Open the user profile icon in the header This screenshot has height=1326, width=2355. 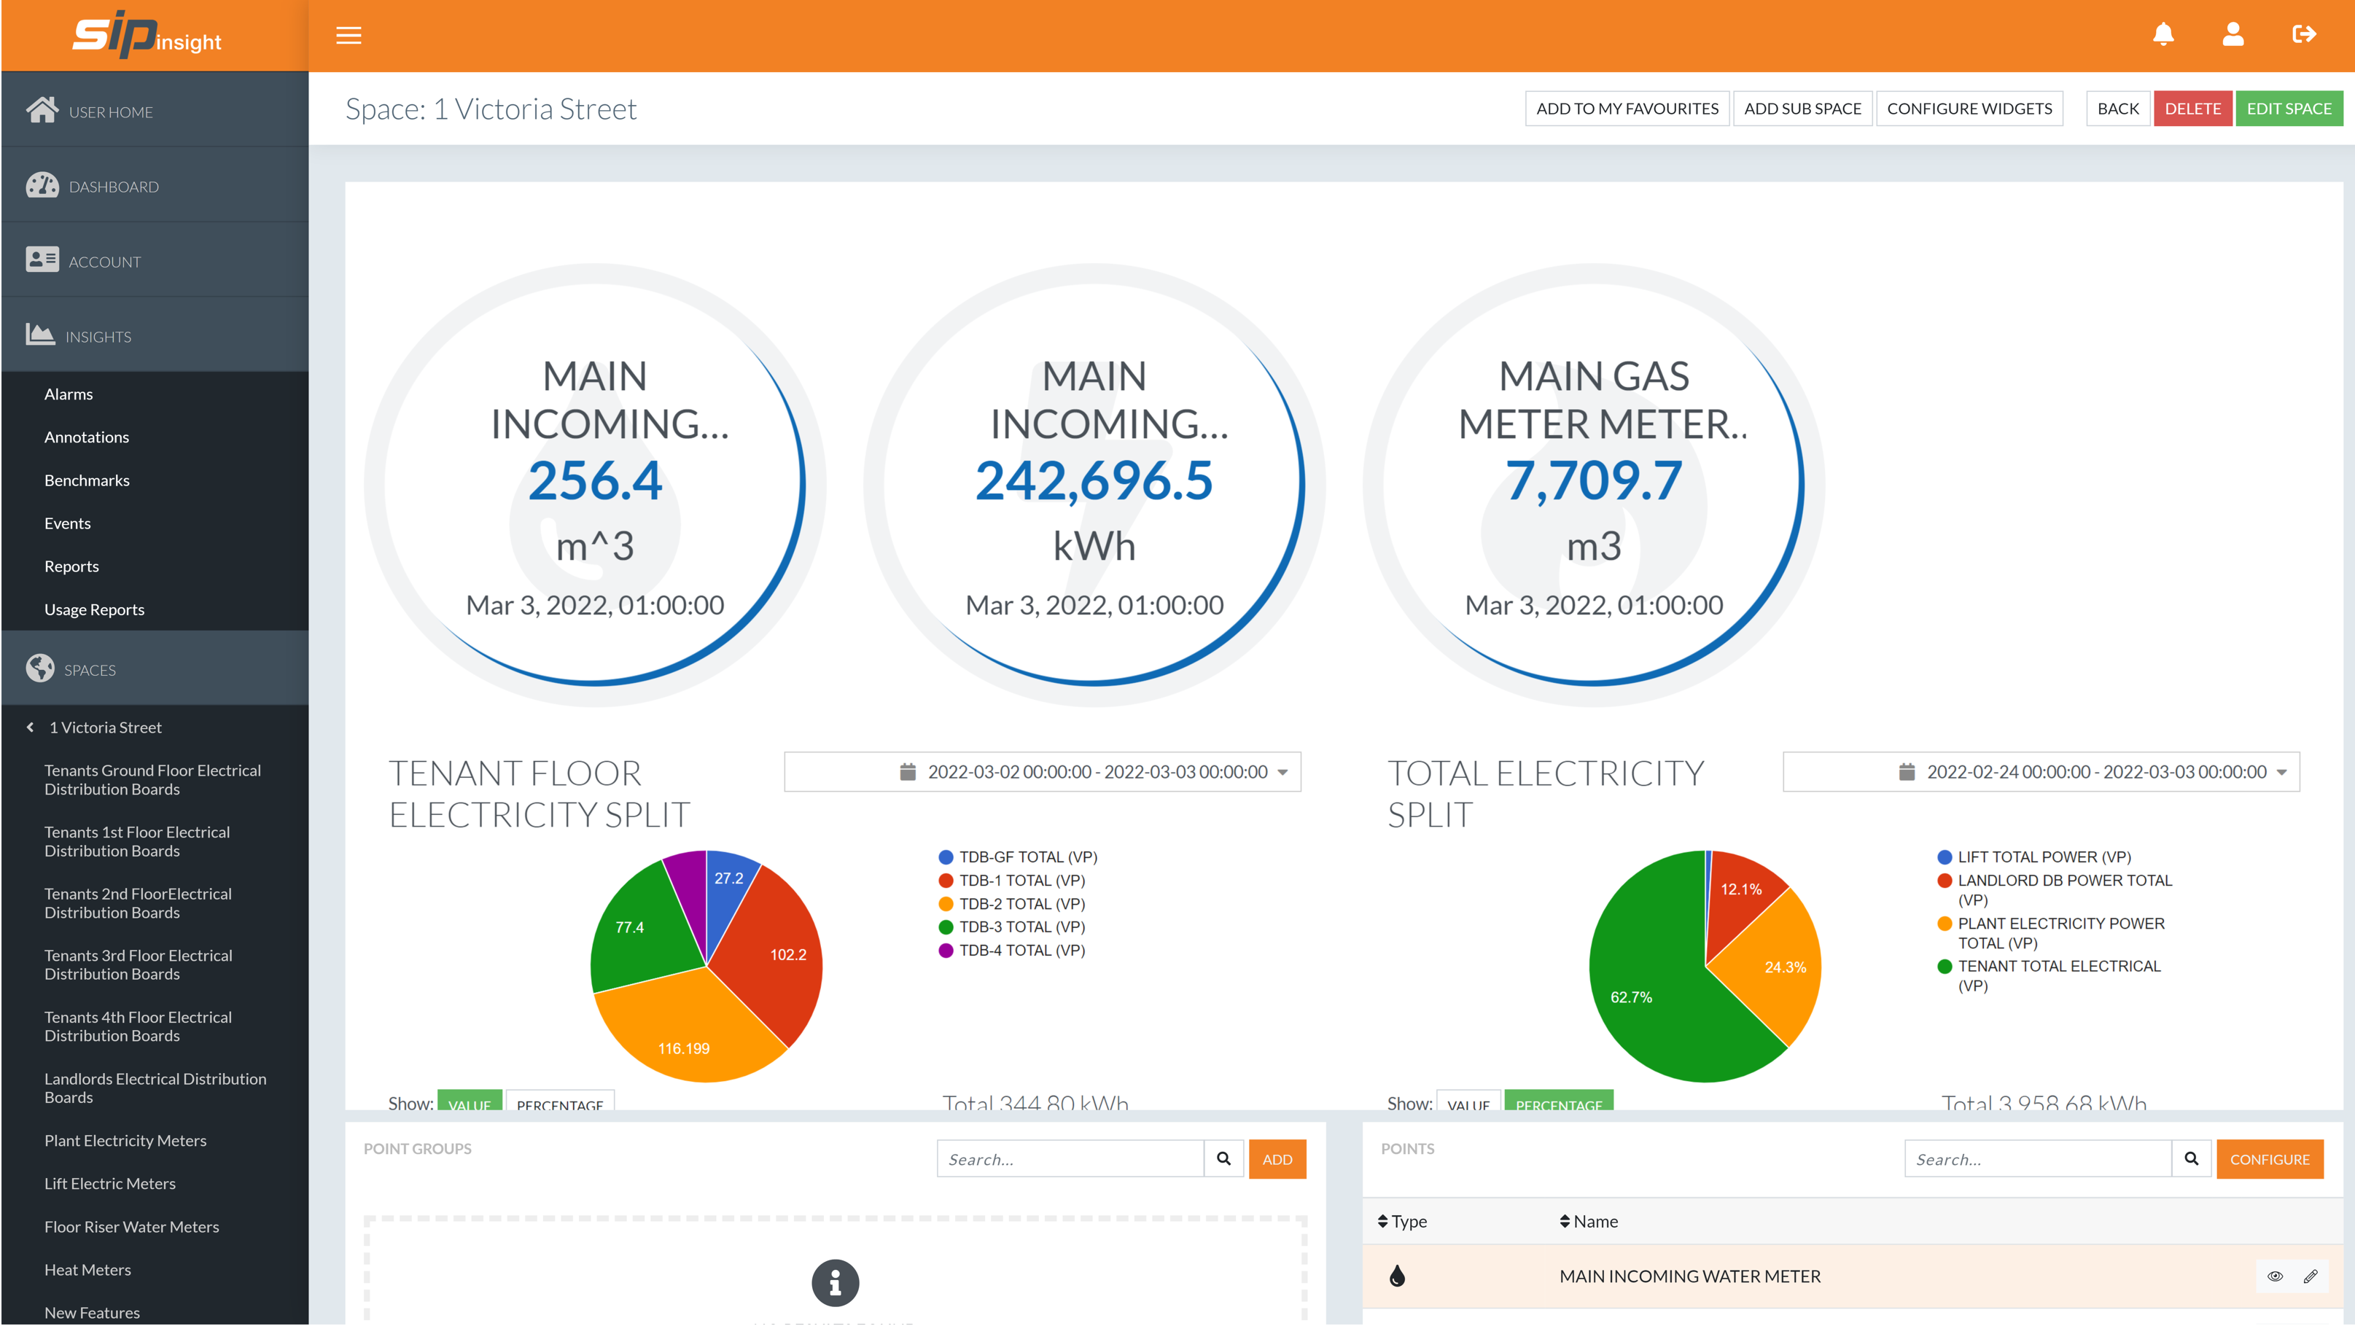[x=2233, y=35]
